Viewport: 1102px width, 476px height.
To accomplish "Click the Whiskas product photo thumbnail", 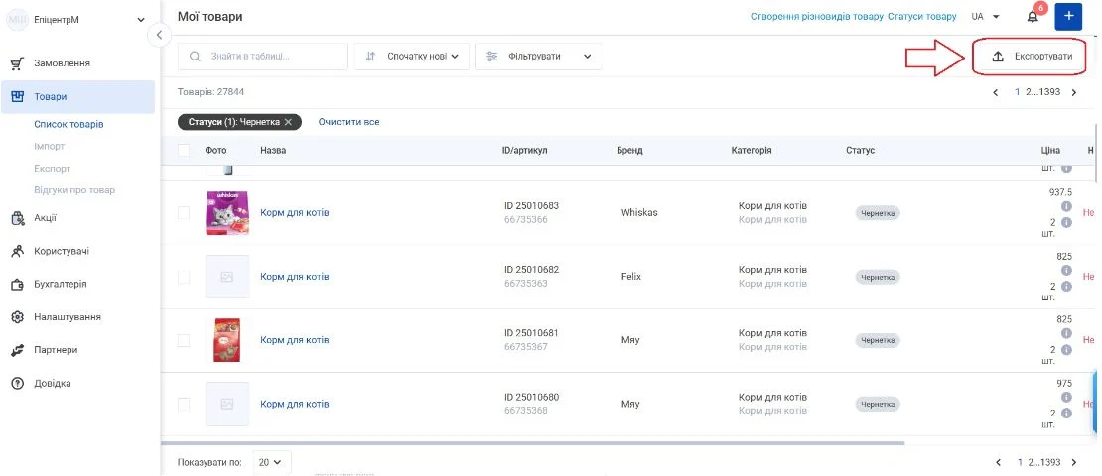I will coord(227,213).
